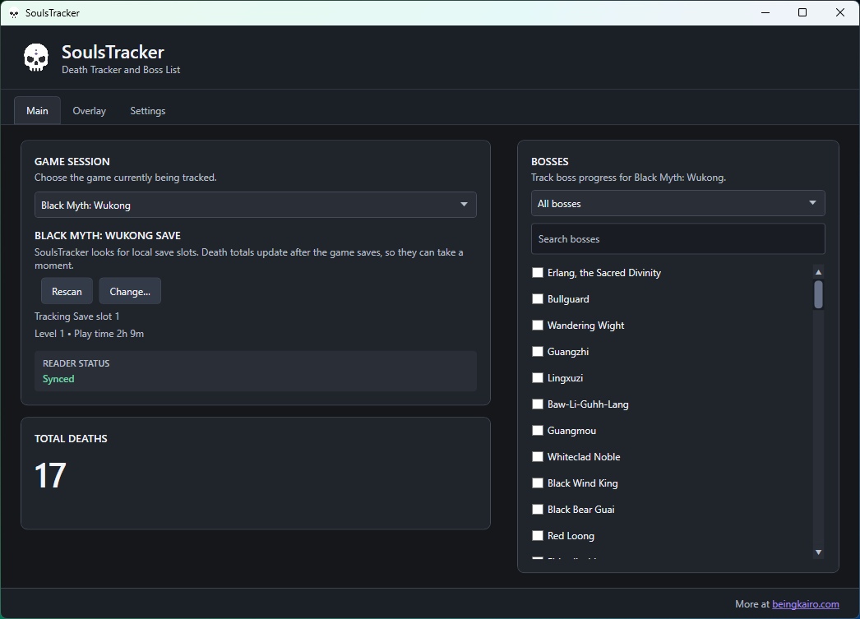The height and width of the screenshot is (619, 860).
Task: Open the Settings tab
Action: pos(147,111)
